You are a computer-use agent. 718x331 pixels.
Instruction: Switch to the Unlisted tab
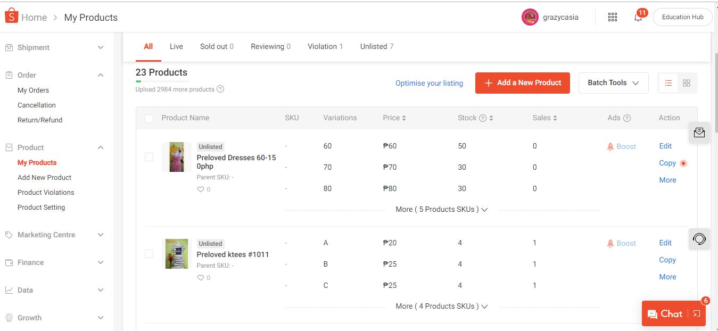pyautogui.click(x=376, y=46)
